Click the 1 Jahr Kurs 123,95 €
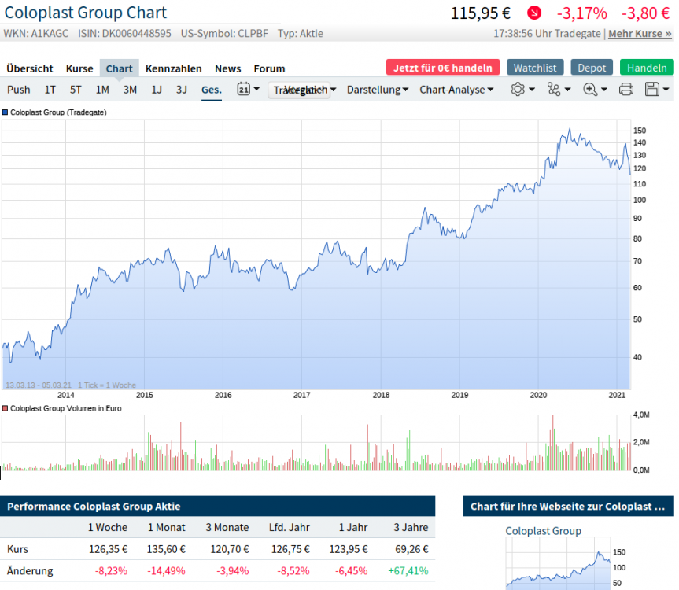This screenshot has width=679, height=590. point(349,549)
